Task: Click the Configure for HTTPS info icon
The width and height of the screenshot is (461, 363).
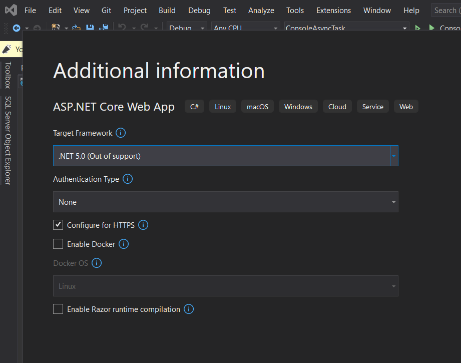Action: [143, 225]
